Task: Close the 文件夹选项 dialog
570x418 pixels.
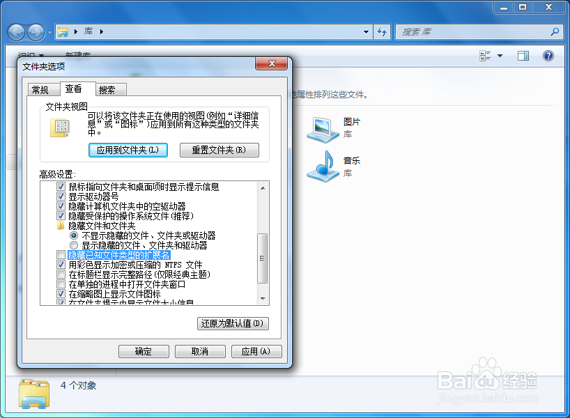Action: tap(272, 63)
